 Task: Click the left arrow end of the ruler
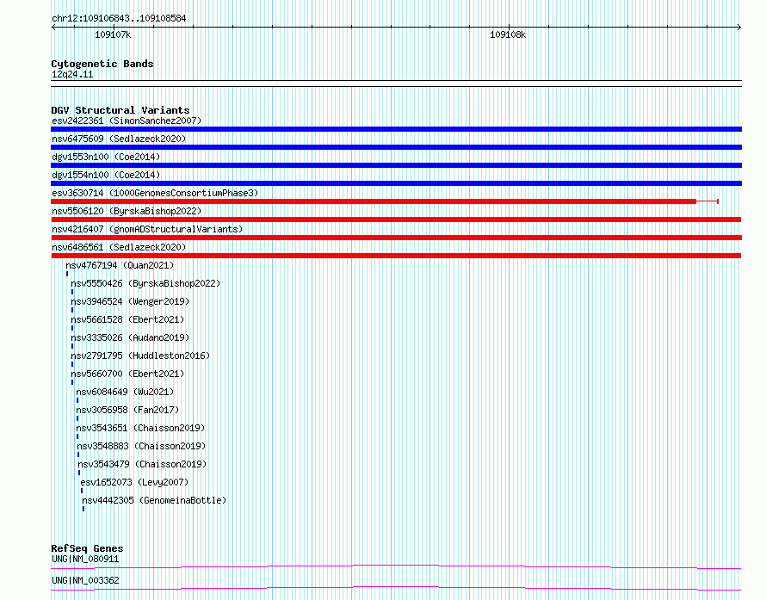[53, 27]
